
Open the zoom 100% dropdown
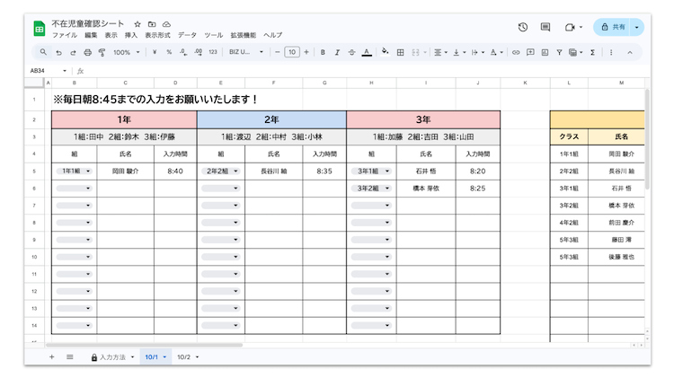pos(126,52)
